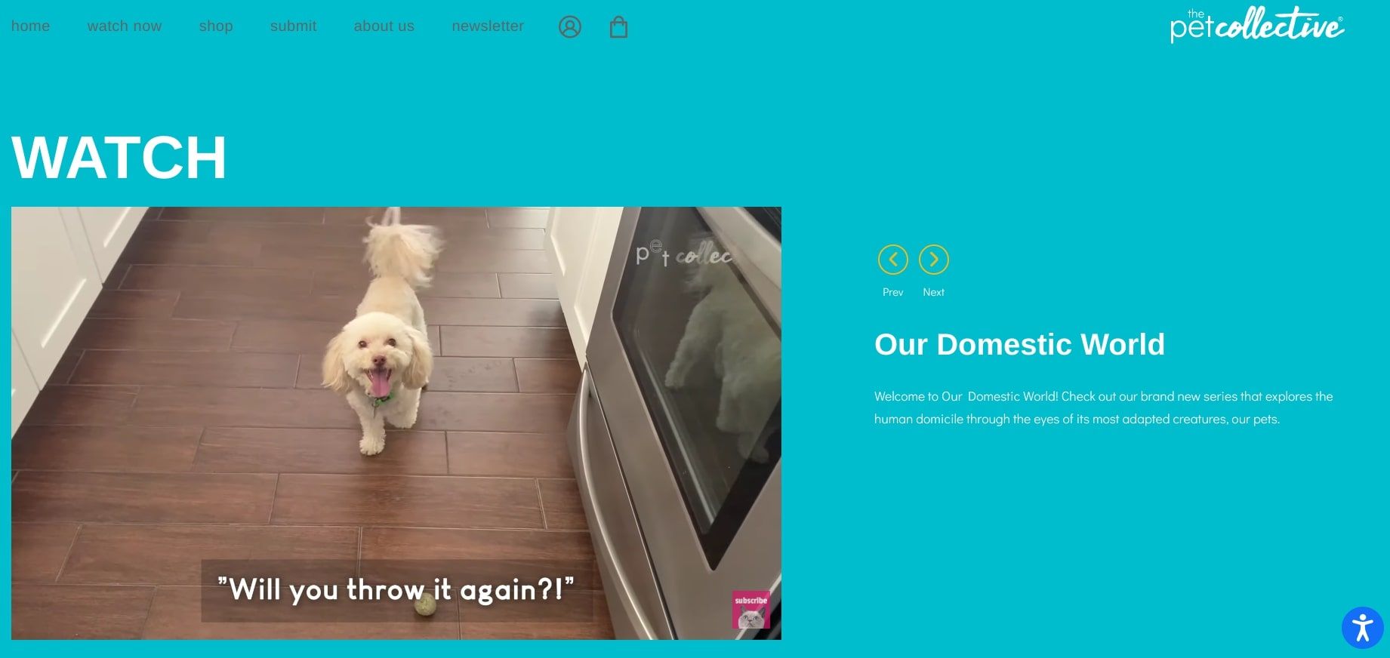Click the video watermark logo
Image resolution: width=1390 pixels, height=658 pixels.
[x=684, y=254]
